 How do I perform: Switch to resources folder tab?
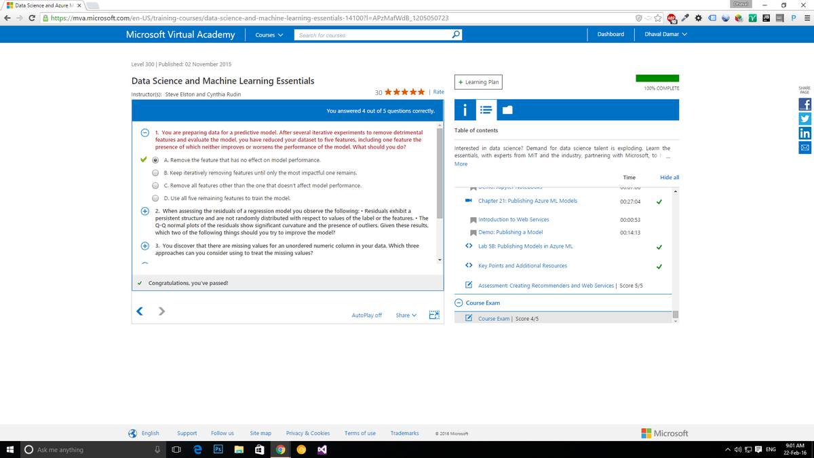click(507, 109)
